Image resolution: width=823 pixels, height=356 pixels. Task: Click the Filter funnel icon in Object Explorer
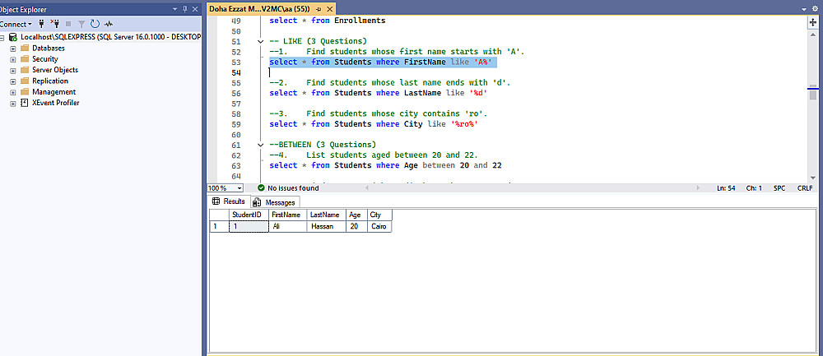pyautogui.click(x=81, y=24)
